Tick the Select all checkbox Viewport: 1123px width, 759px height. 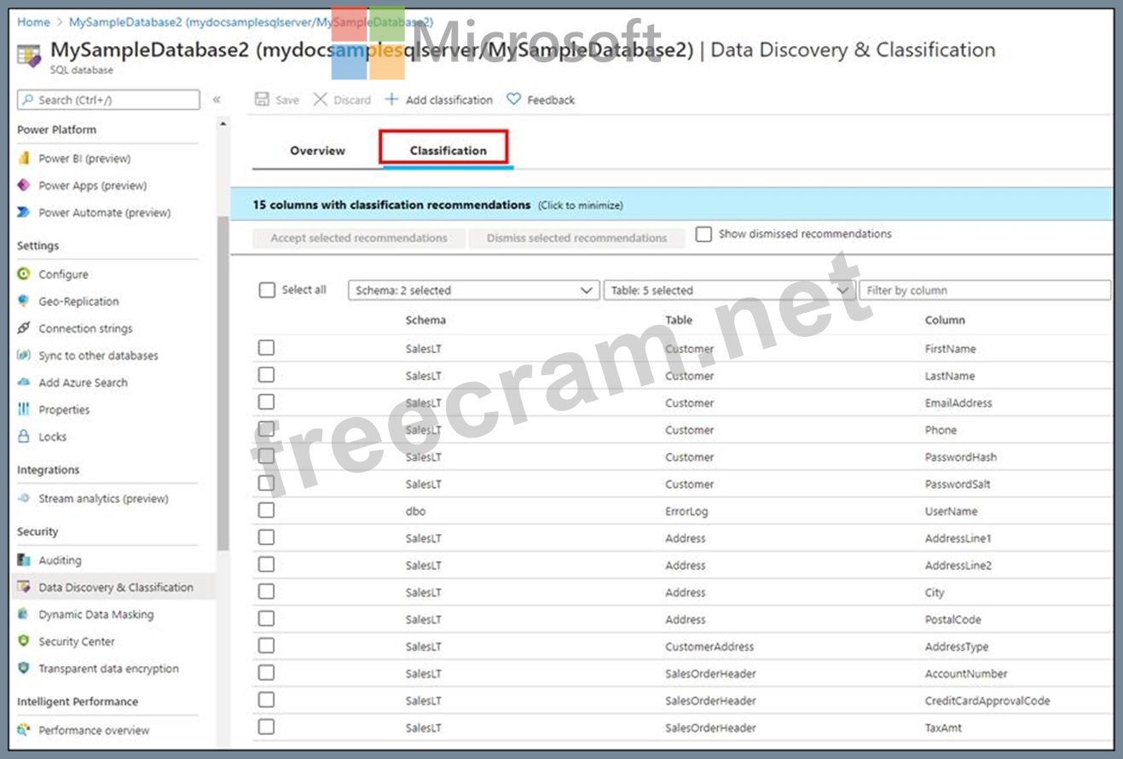pos(267,290)
